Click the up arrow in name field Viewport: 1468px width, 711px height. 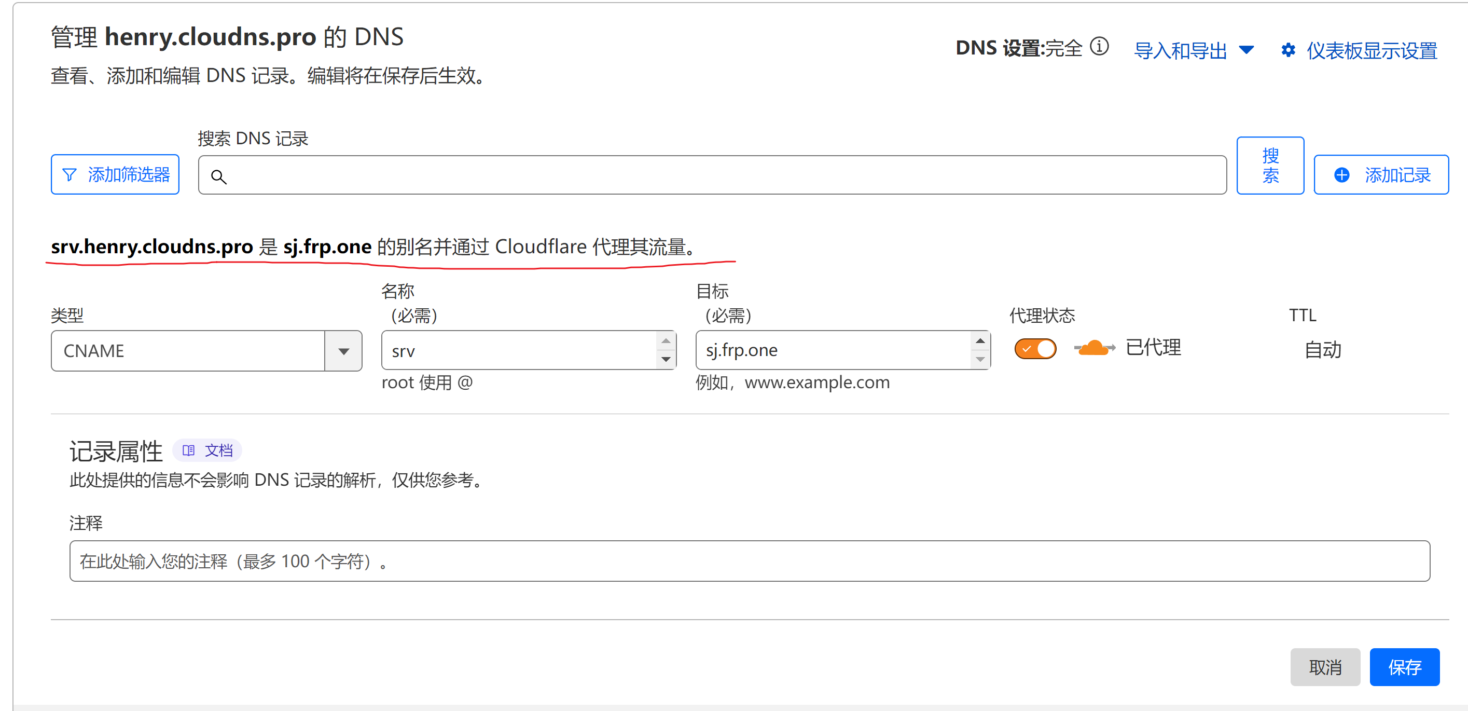coord(666,341)
